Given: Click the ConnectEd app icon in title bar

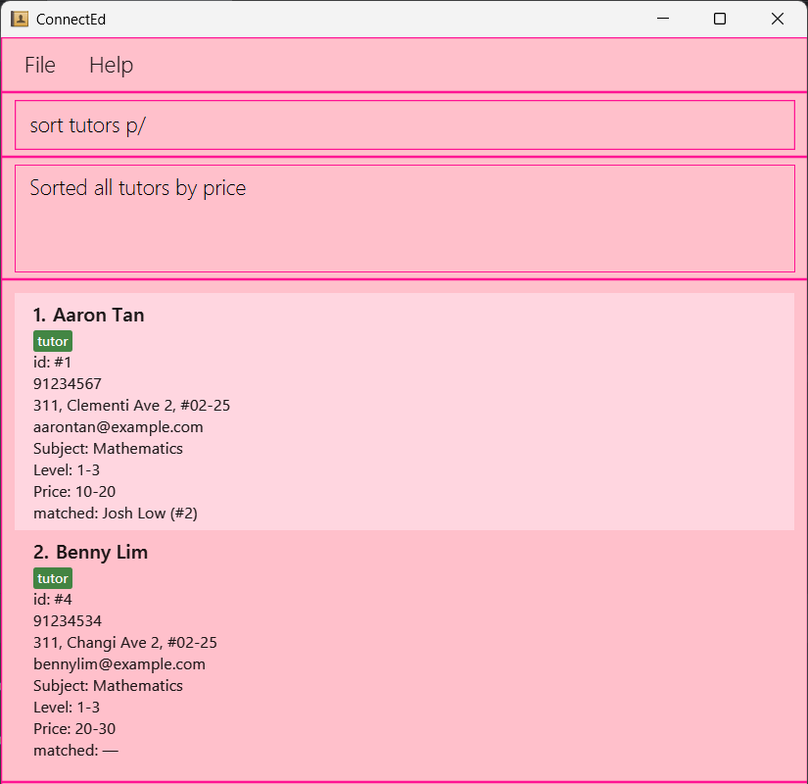Looking at the screenshot, I should tap(20, 19).
